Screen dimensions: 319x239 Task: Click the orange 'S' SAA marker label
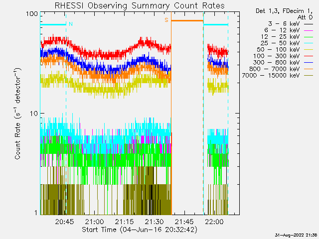[166, 20]
